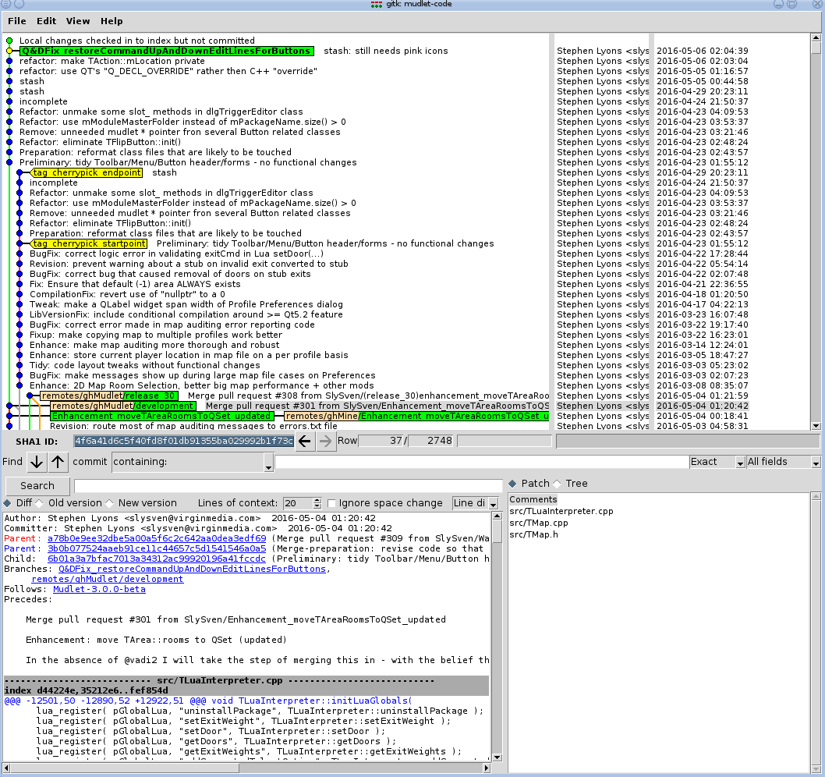Viewport: 825px width, 777px height.
Task: Select the tag_cherrypick_startpoint tag label
Action: [x=89, y=243]
